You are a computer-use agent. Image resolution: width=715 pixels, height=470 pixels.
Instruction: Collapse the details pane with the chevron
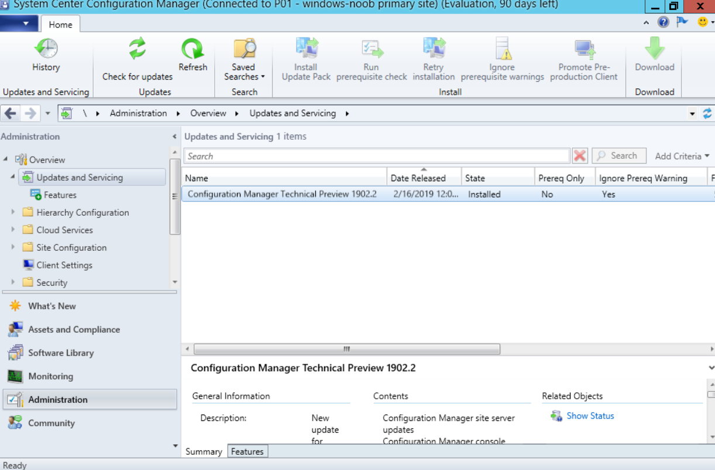[x=711, y=368]
